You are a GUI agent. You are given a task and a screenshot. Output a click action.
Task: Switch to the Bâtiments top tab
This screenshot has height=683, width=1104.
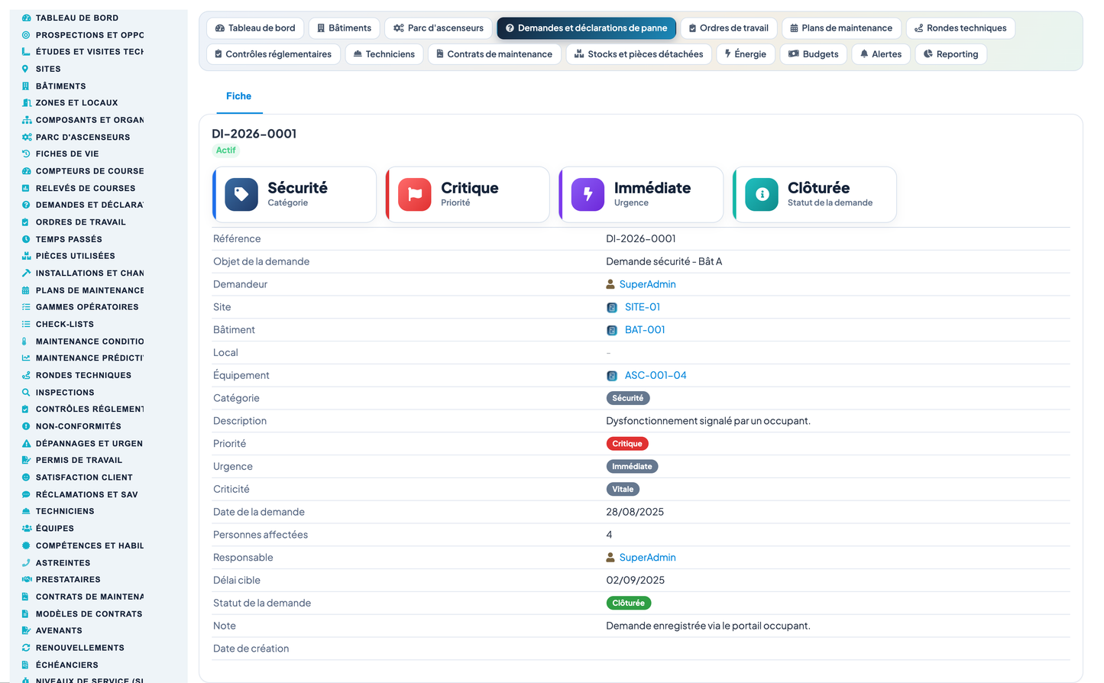[344, 28]
